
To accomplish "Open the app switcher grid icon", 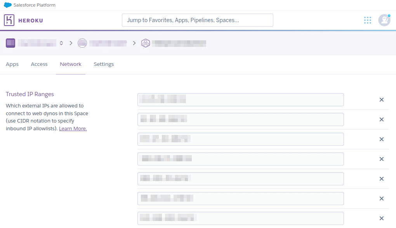I will (367, 20).
